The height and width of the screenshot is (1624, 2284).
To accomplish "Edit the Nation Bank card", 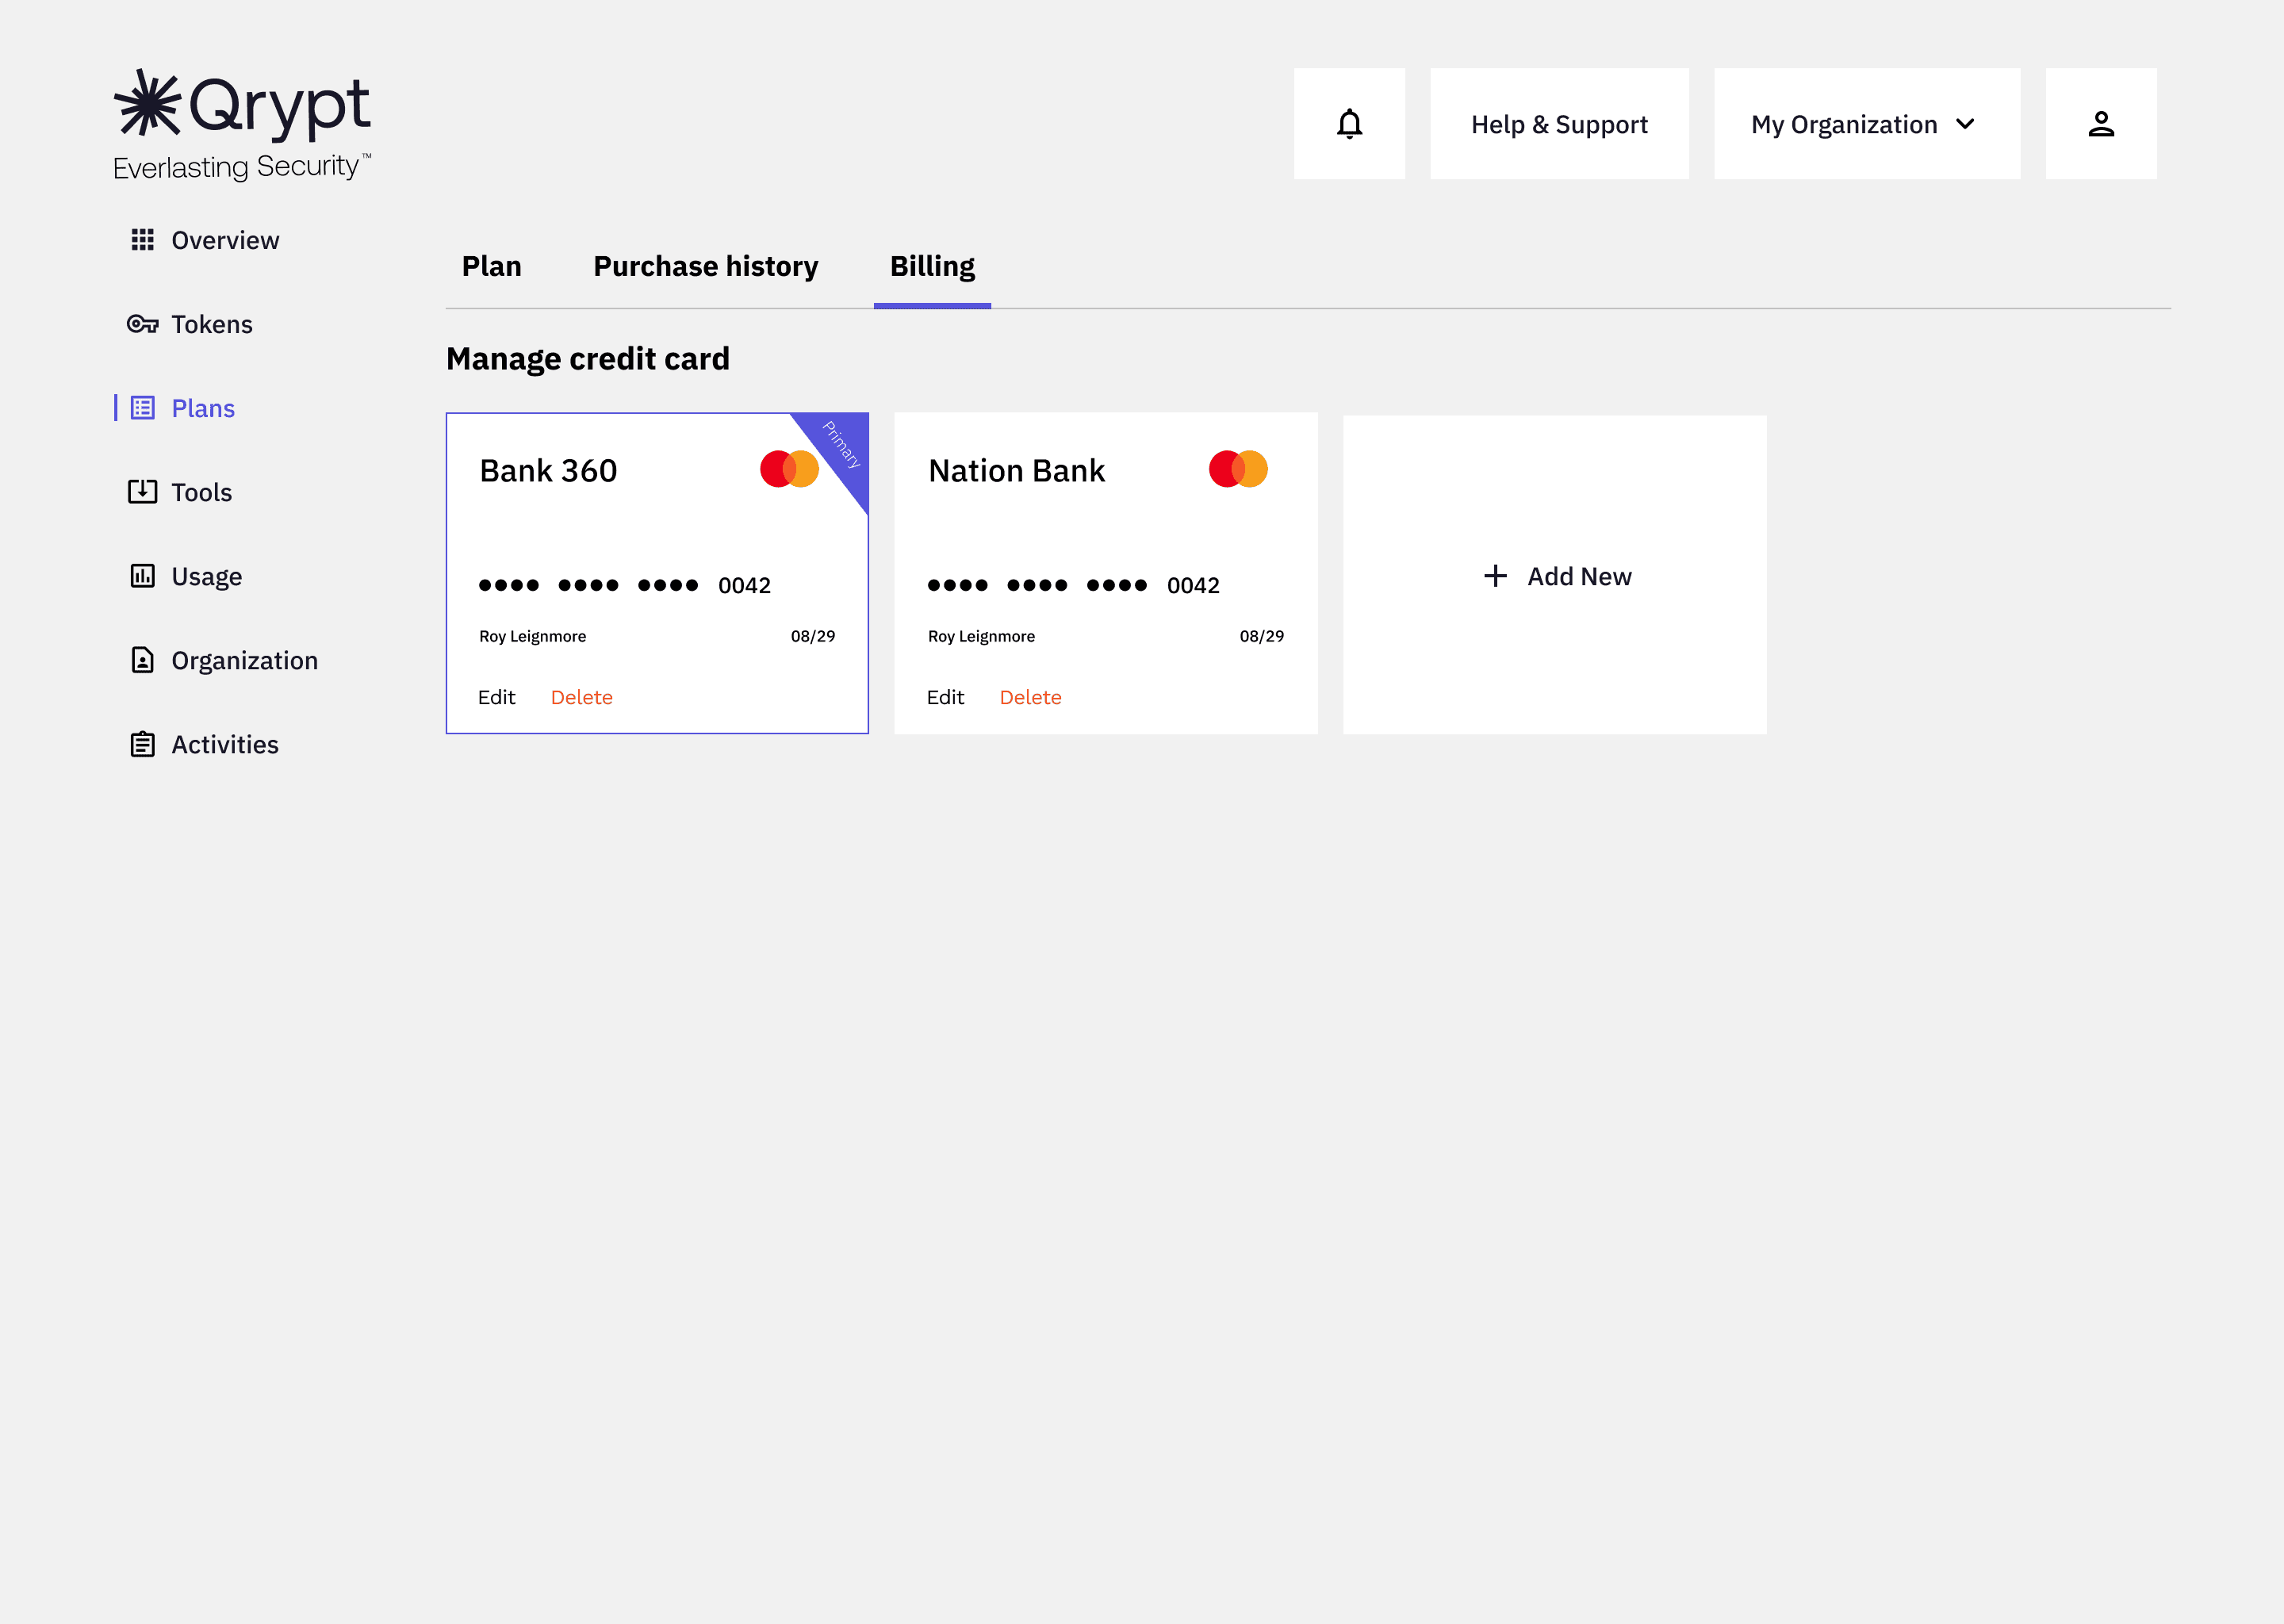I will click(945, 697).
